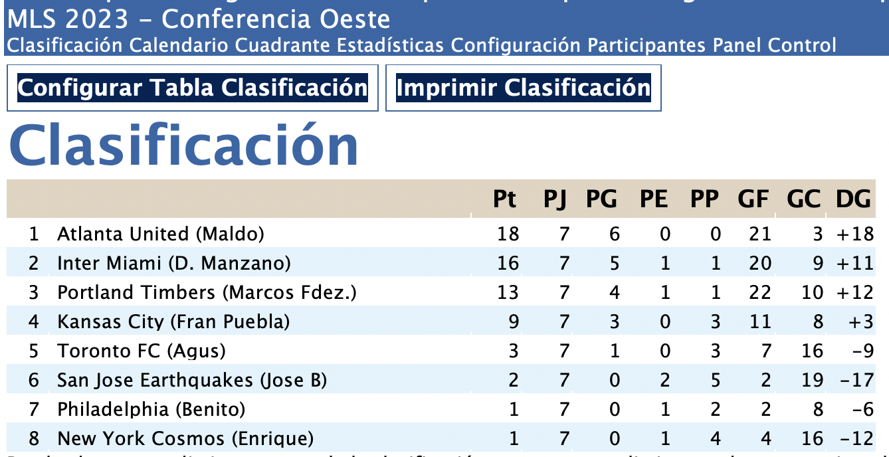Open the Clasificación menu item
Viewport: 889px width, 457px height.
(x=64, y=45)
